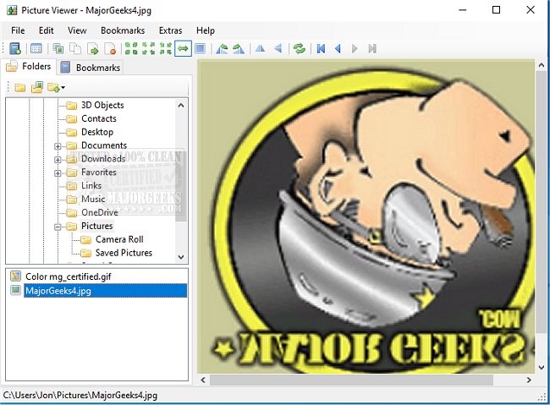This screenshot has height=405, width=550.
Task: Click image vertical scrollbar down arrow
Action: pos(542,368)
